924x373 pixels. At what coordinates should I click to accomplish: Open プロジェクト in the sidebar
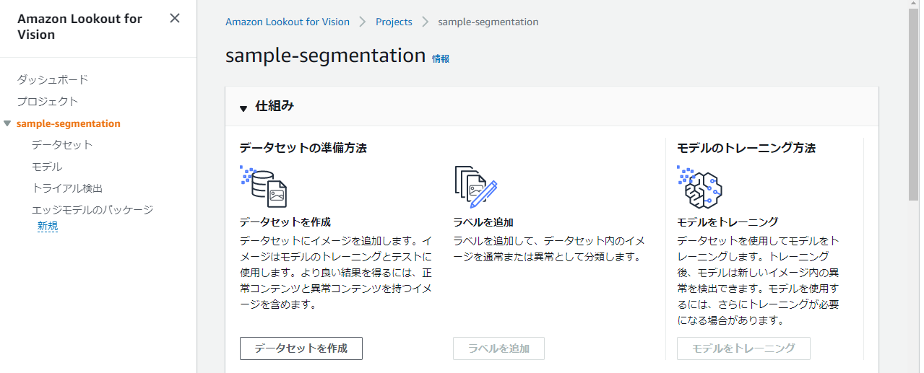tap(48, 101)
